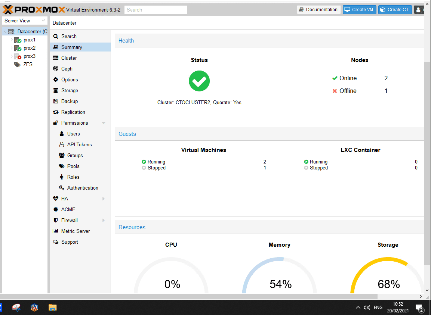431x315 pixels.
Task: Click the Offline nodes count row
Action: (360, 91)
